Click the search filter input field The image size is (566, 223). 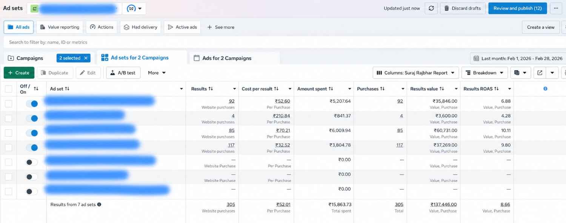click(x=283, y=42)
